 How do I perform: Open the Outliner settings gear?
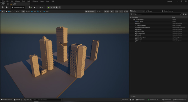point(186,14)
